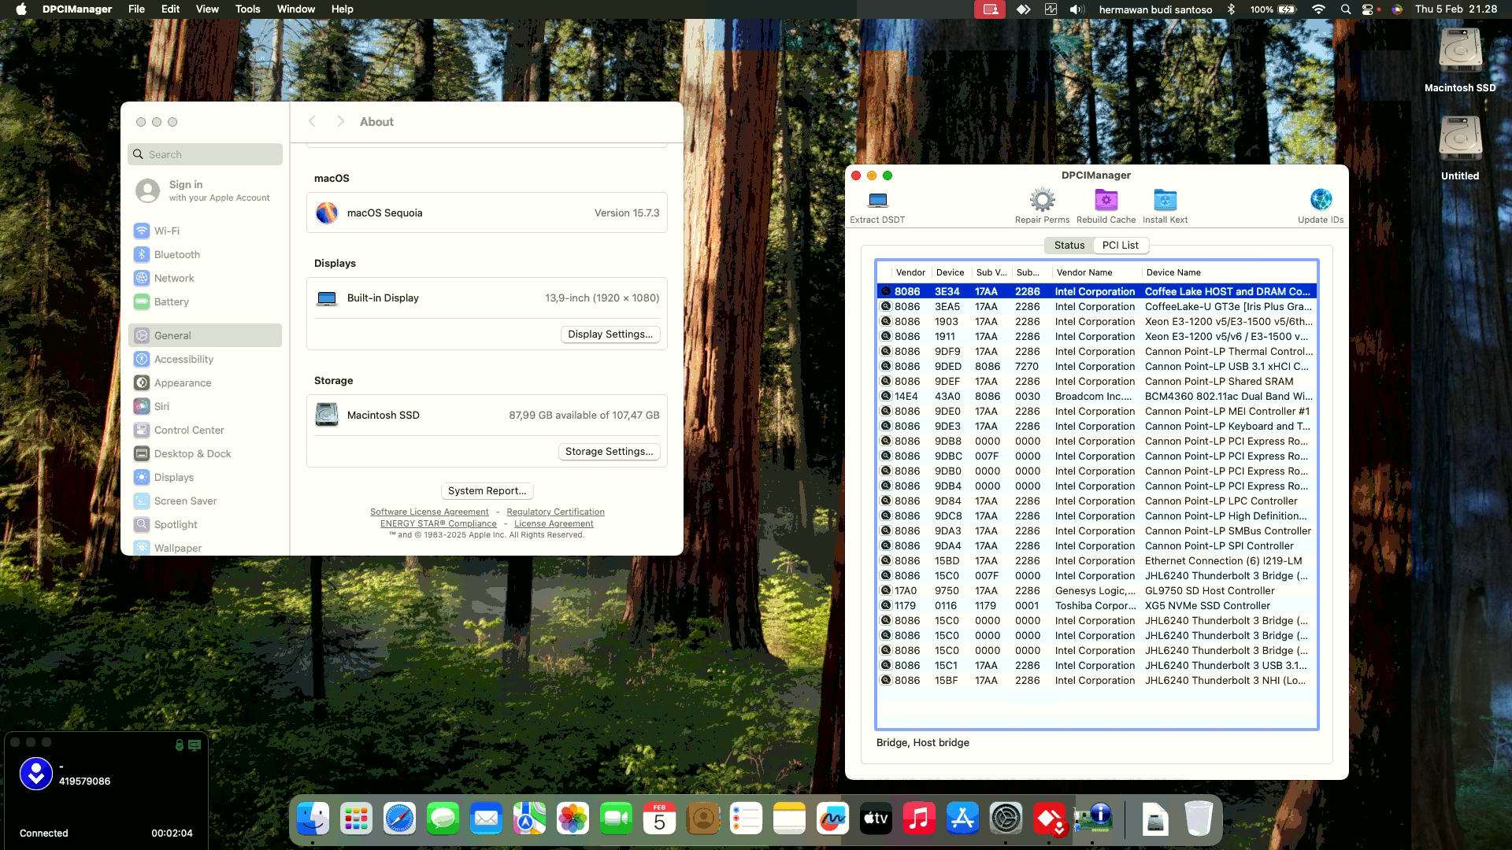Open Trash in the Dock
The width and height of the screenshot is (1512, 850).
[x=1199, y=819]
